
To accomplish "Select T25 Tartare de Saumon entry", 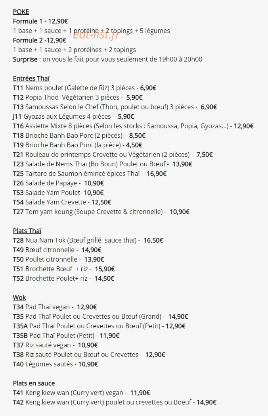I will (90, 174).
